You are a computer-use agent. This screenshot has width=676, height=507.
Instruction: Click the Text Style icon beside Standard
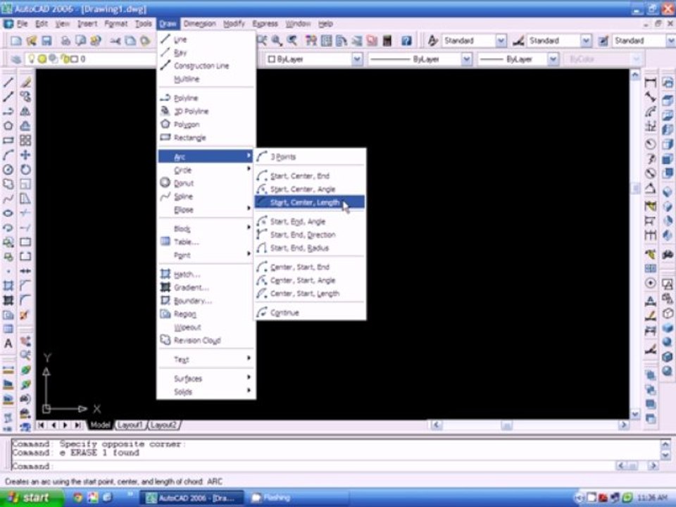[432, 41]
